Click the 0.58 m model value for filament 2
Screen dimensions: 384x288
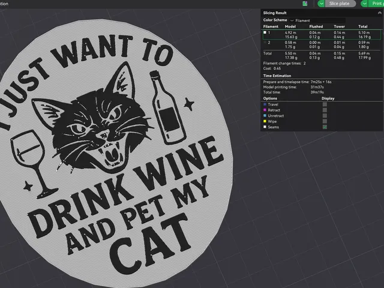(290, 43)
